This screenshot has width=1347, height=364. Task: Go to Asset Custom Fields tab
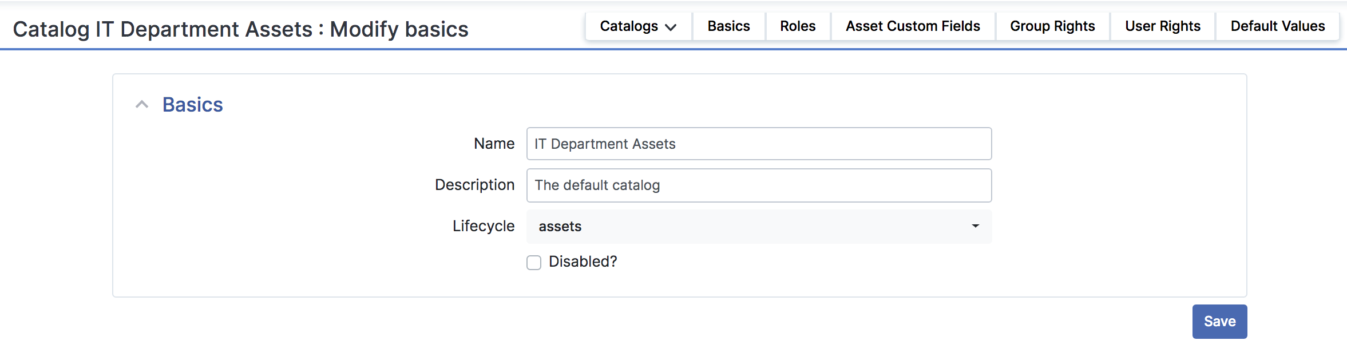tap(913, 26)
